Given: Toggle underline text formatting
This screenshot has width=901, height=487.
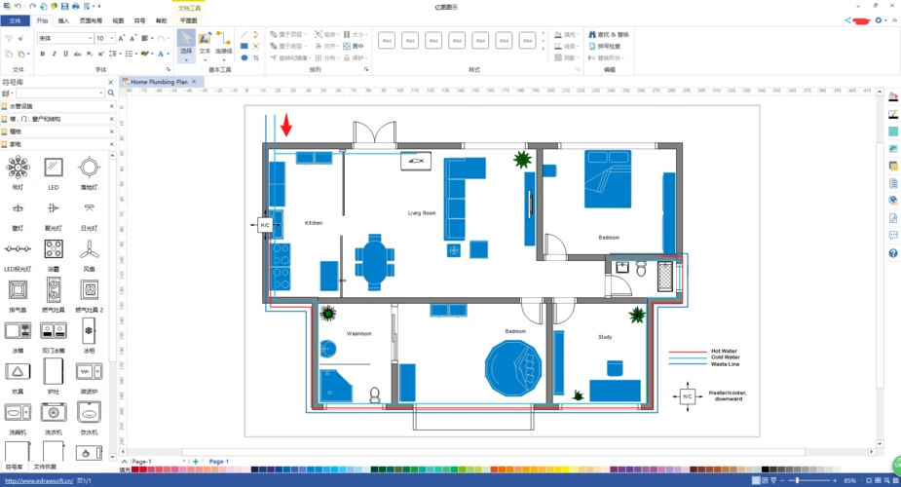Looking at the screenshot, I should point(67,54).
